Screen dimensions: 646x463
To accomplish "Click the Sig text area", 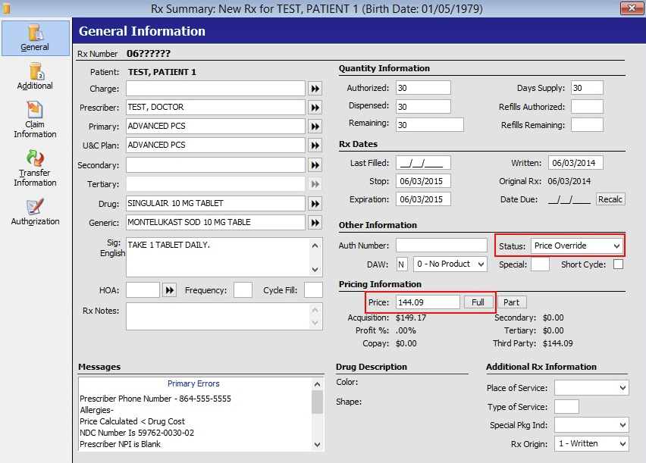I will point(218,257).
